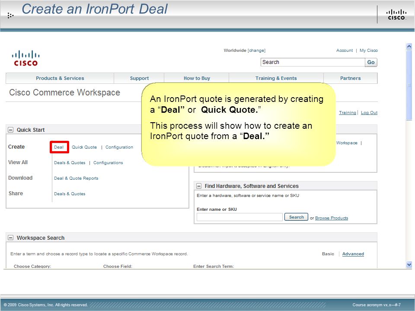Screen dimensions: 415x311
Task: Open the Partners menu
Action: [351, 78]
